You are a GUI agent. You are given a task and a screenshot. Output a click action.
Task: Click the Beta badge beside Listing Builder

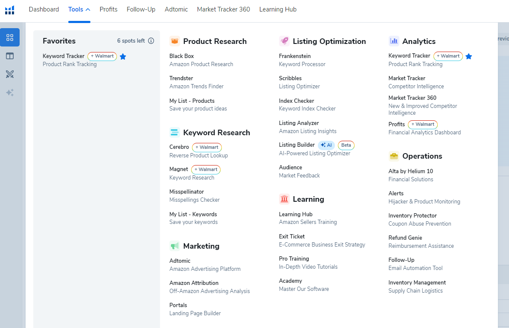click(x=346, y=145)
